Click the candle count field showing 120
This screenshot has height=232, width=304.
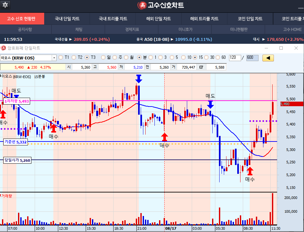pos(235,58)
